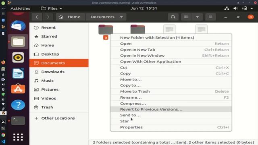Choose Compress… from the menu

(x=171, y=104)
